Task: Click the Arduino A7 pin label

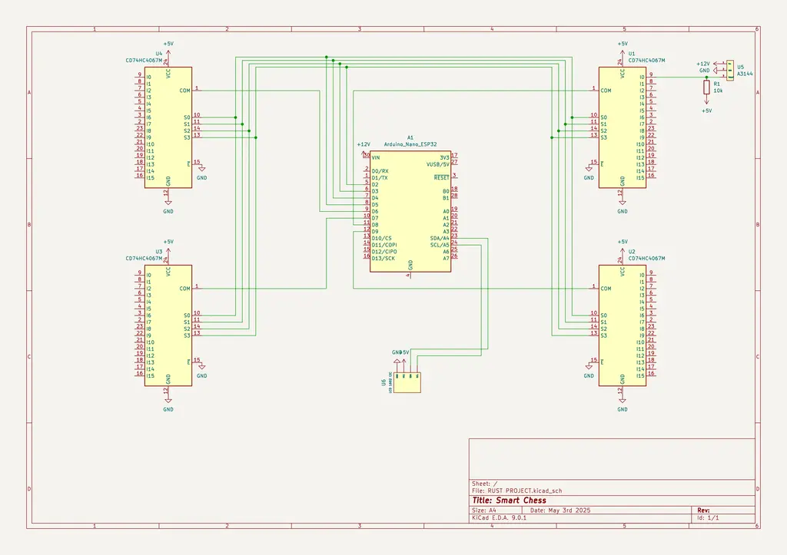Action: coord(447,259)
